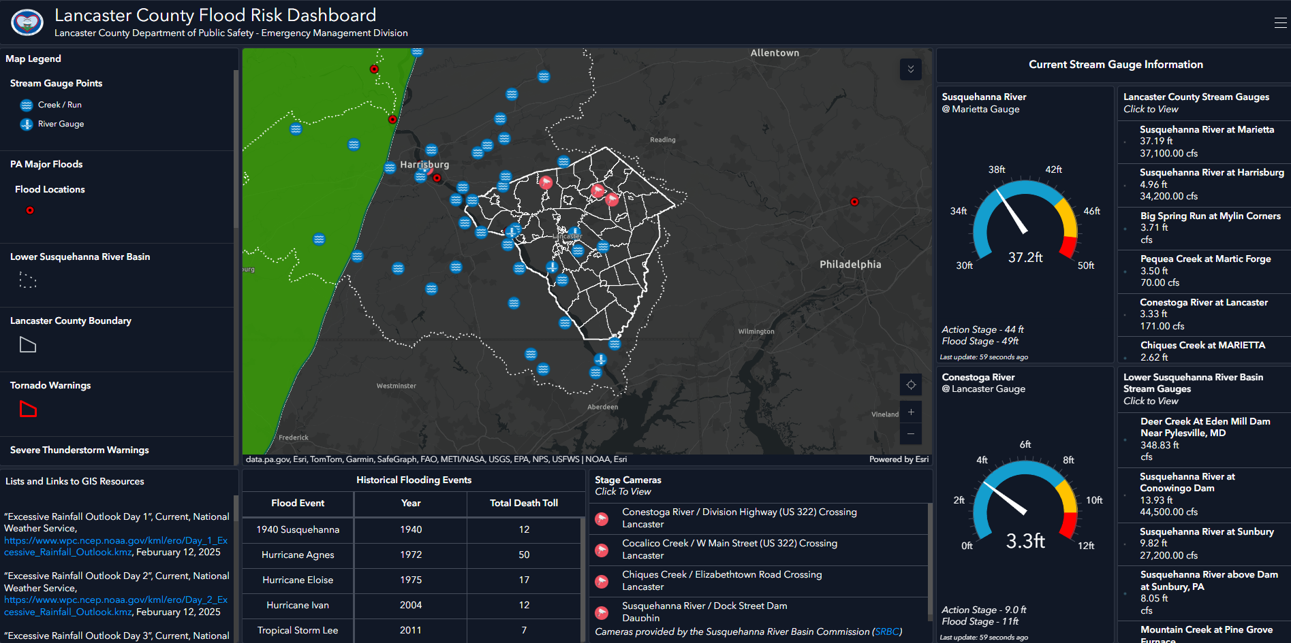Image resolution: width=1291 pixels, height=643 pixels.
Task: Select the Susquehanna River Dock Street Dam camera
Action: (704, 610)
